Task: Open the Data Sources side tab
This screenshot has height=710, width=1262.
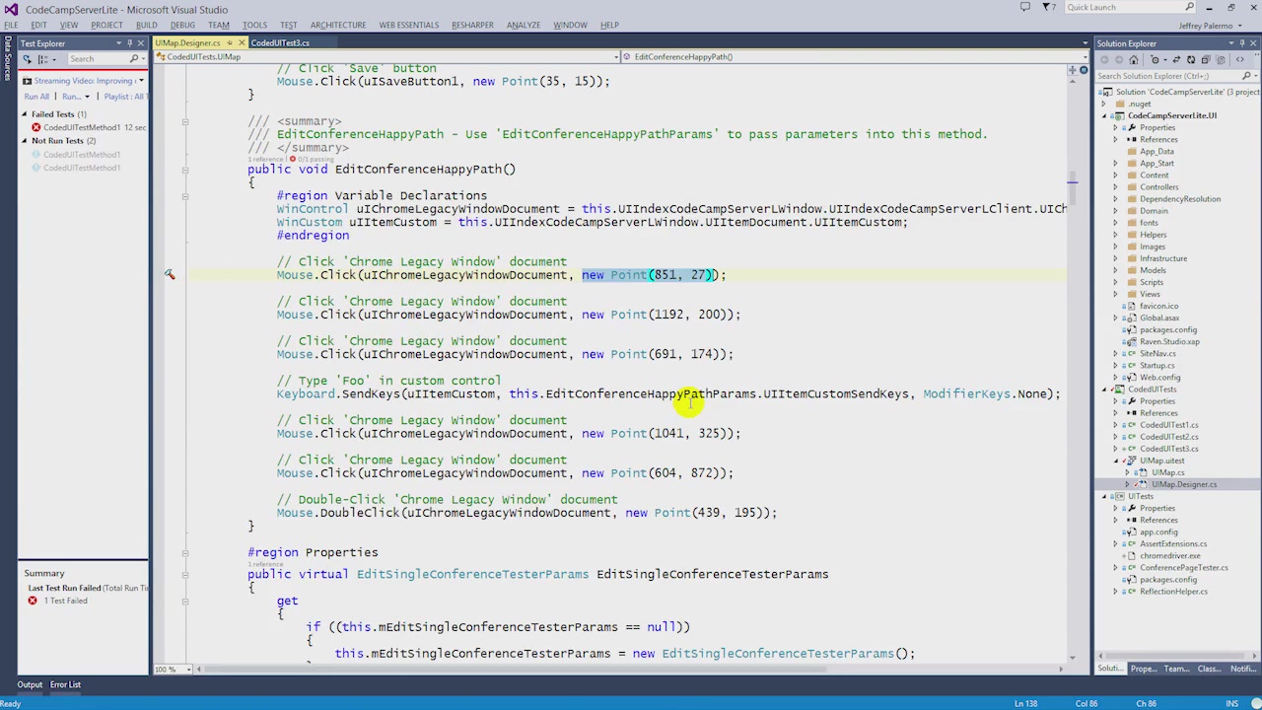Action: (7, 60)
